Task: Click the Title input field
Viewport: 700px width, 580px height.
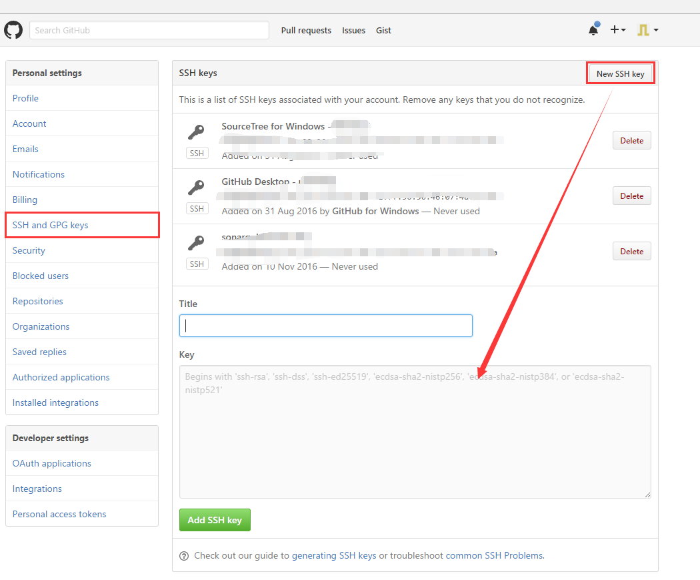Action: tap(326, 326)
